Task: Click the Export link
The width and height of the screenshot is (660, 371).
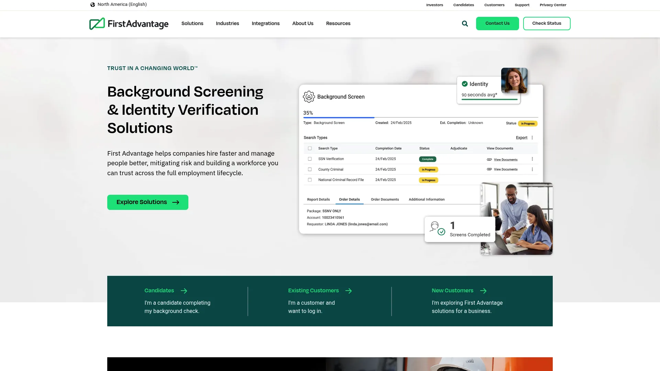Action: click(x=521, y=138)
